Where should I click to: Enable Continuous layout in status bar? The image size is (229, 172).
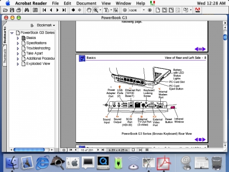140,150
